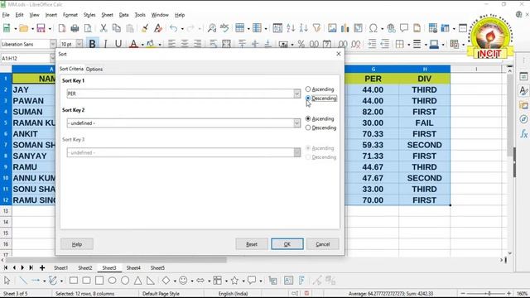Screen dimensions: 530x298
Task: Click the Print icon in toolbar
Action: [x=75, y=28]
